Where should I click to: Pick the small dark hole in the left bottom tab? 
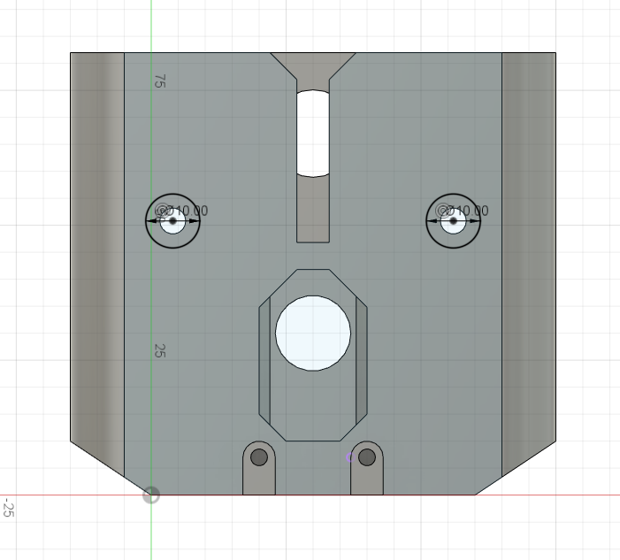pos(259,457)
